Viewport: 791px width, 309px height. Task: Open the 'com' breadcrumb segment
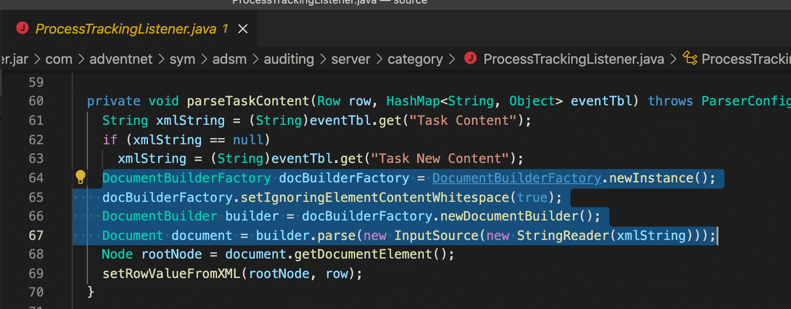pyautogui.click(x=58, y=59)
